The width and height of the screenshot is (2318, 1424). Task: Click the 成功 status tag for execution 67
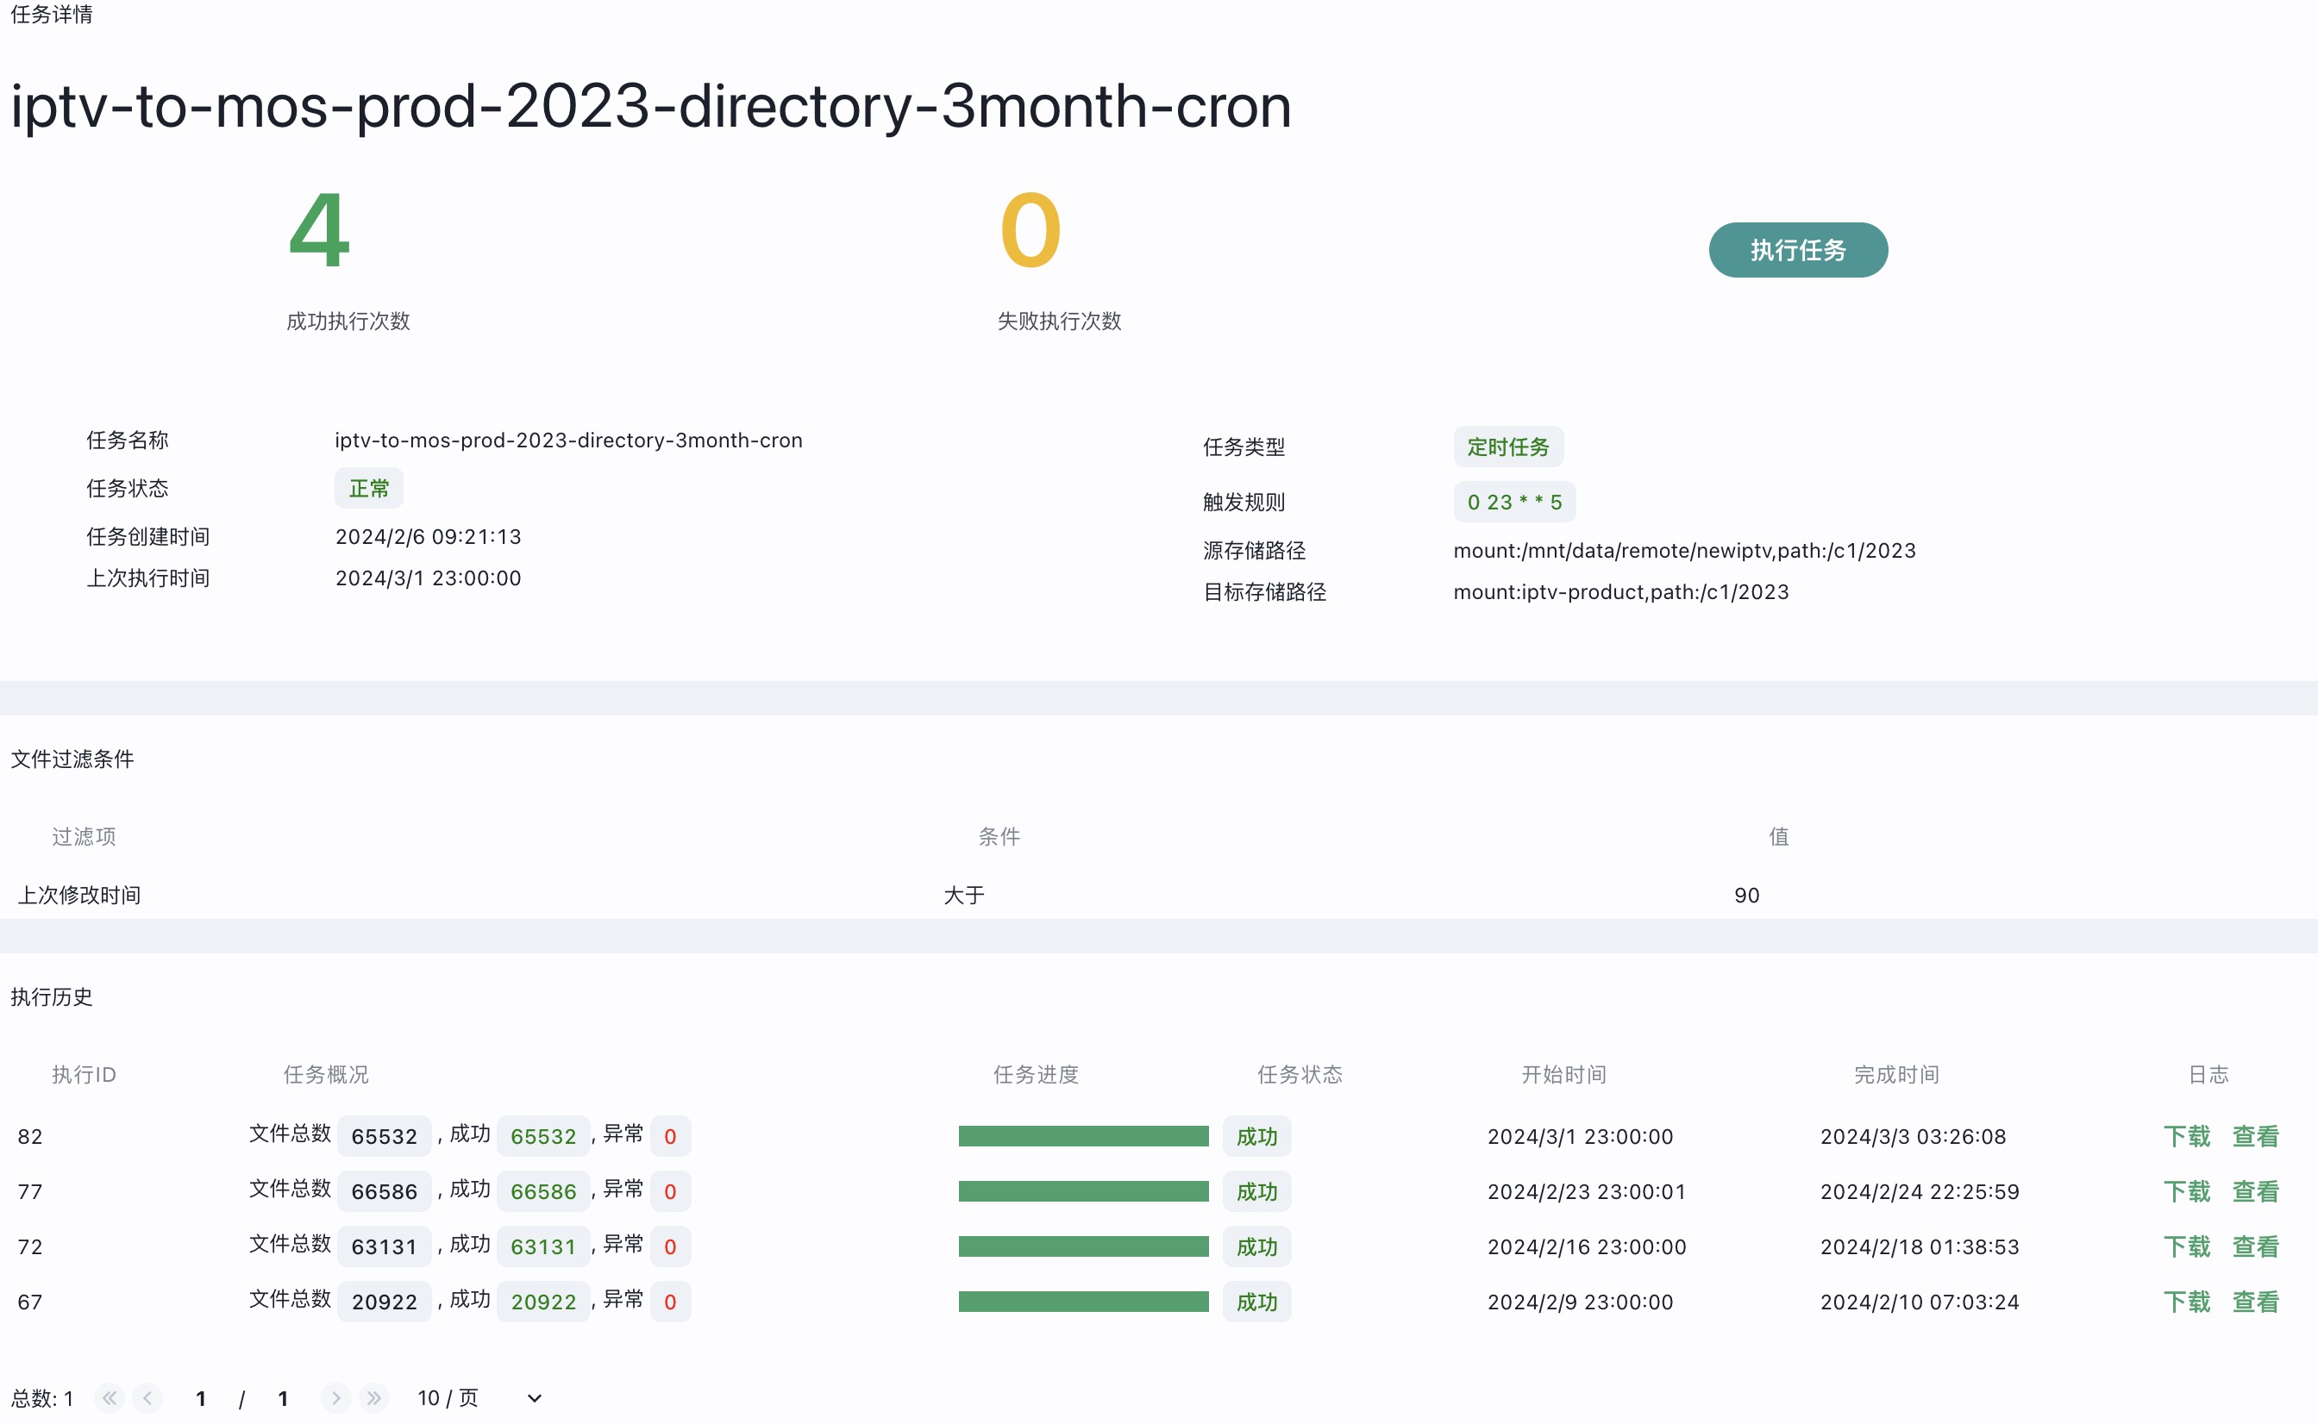coord(1256,1302)
